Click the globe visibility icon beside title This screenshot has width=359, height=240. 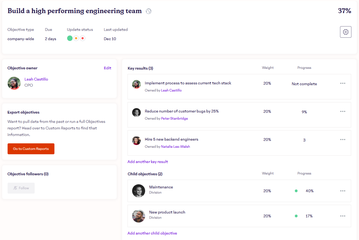(x=149, y=11)
